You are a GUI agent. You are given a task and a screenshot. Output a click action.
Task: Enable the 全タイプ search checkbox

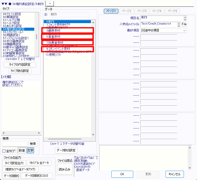coord(4,151)
